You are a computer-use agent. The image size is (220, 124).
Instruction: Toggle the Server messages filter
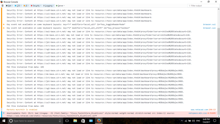tap(59, 6)
